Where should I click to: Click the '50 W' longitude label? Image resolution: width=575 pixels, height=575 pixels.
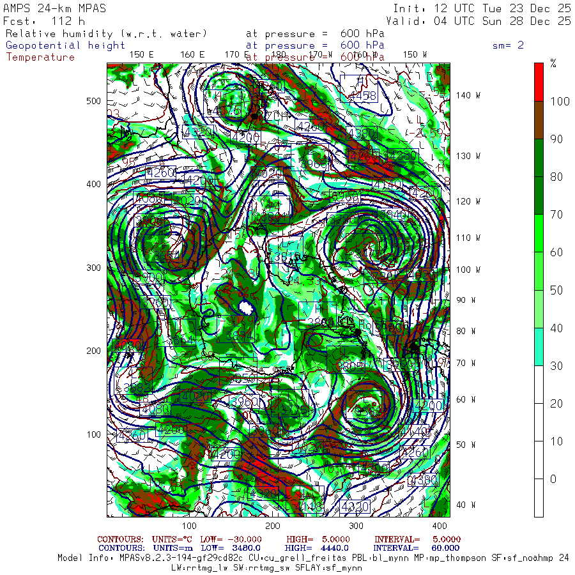[466, 445]
